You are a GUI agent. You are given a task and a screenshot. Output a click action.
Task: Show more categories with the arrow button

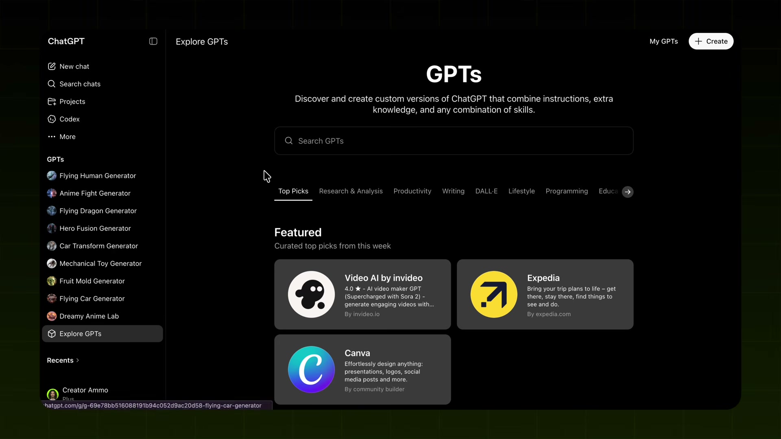[628, 192]
